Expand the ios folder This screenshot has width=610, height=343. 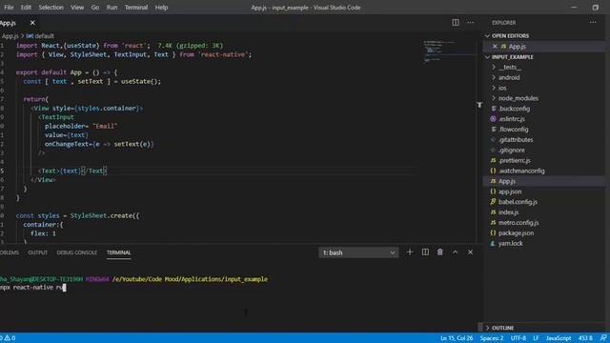pyautogui.click(x=502, y=88)
